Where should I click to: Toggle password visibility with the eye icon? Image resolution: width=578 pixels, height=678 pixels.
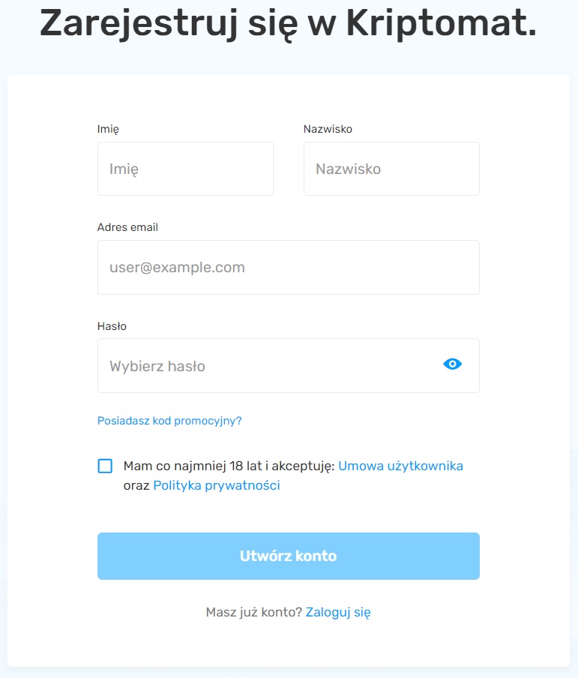pos(452,364)
